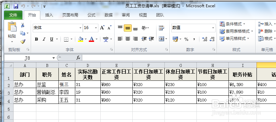Viewport: 276px width, 122px height.
Task: Click the Copy icon
Action: coord(22,33)
